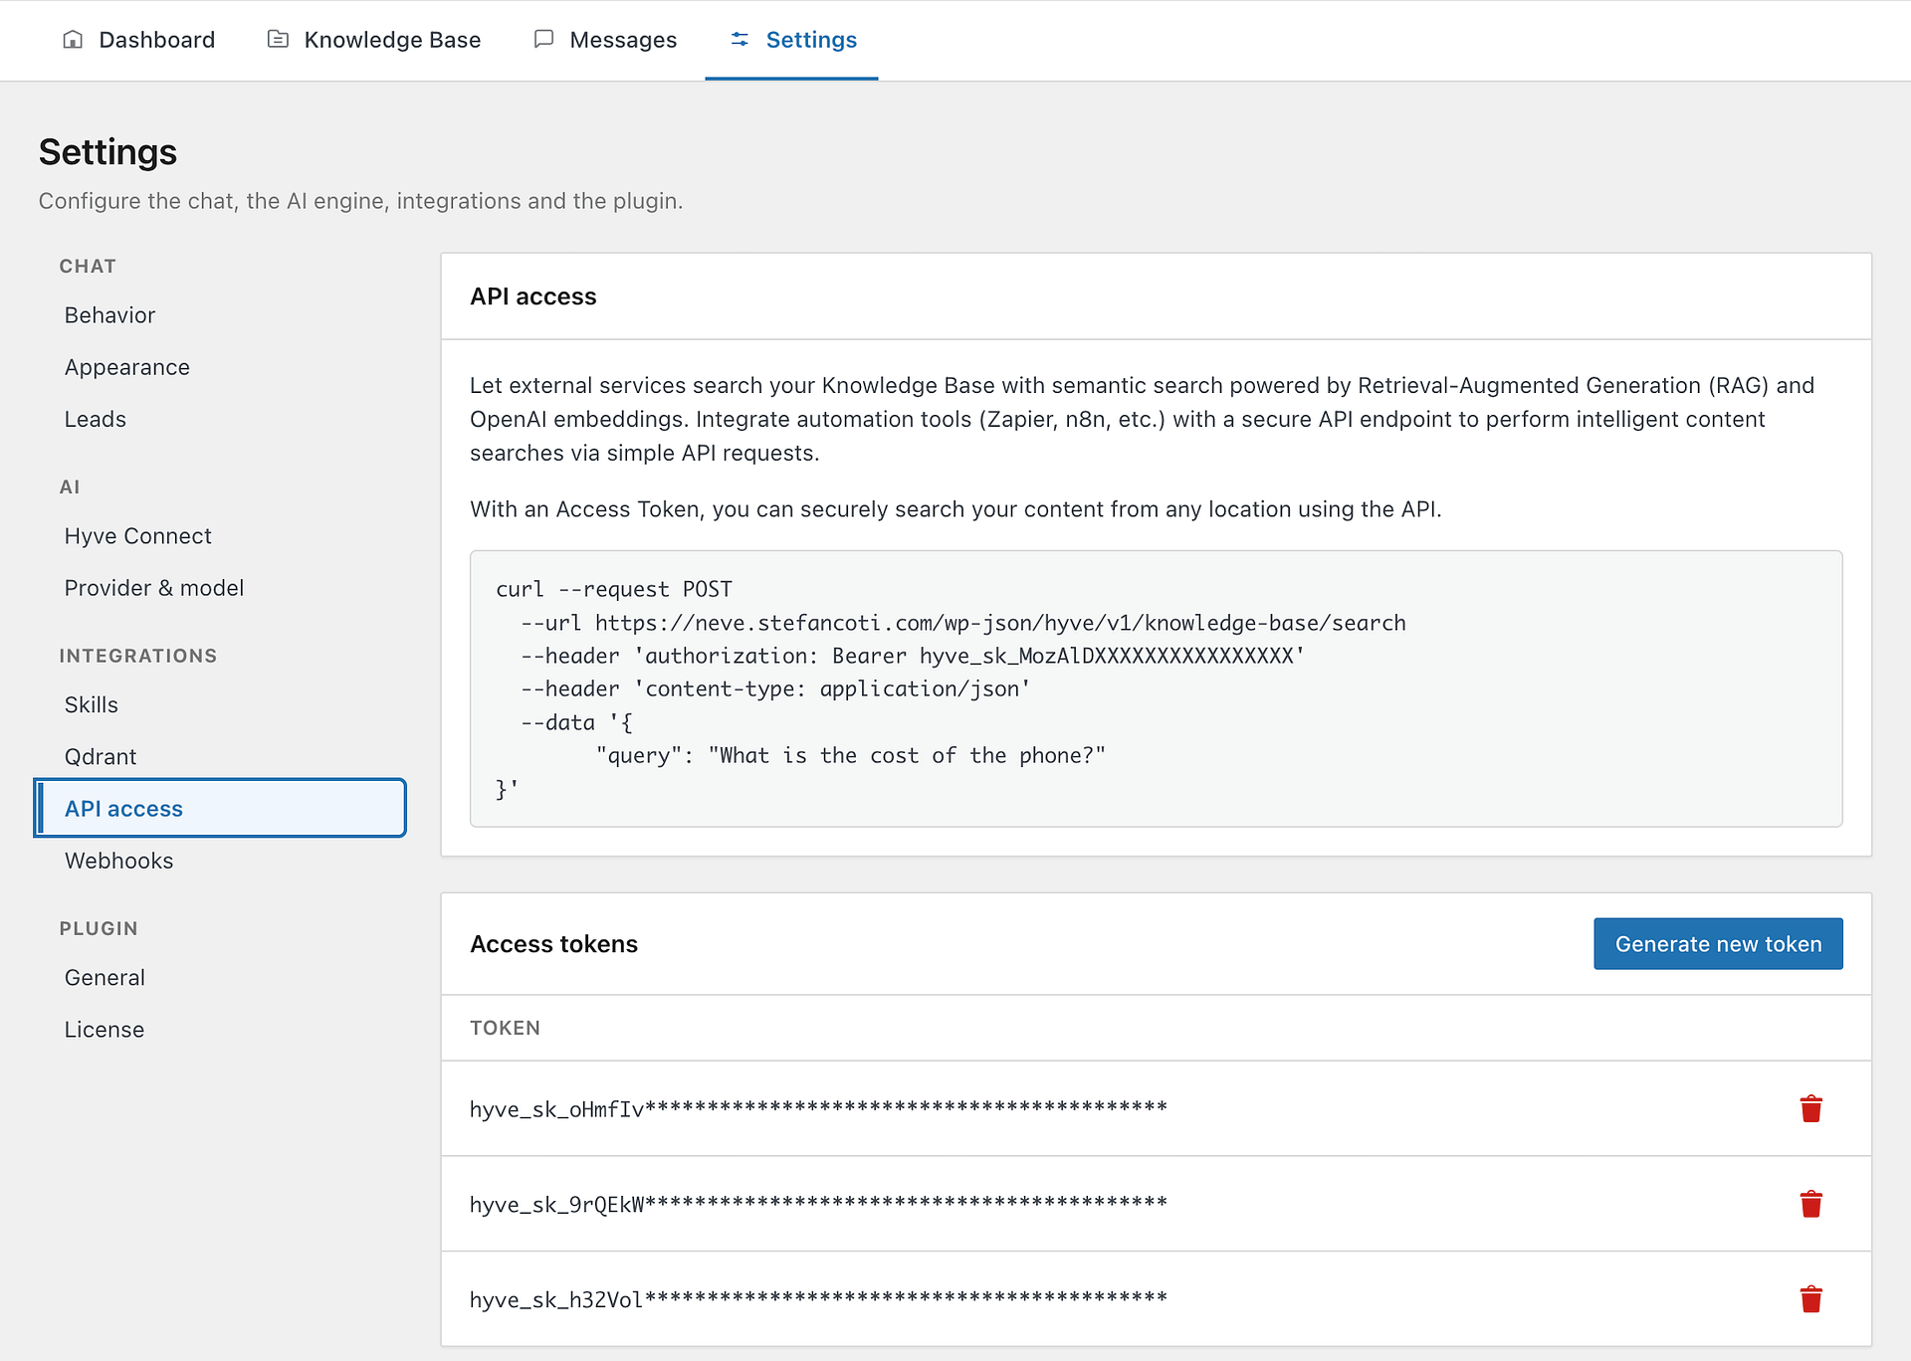
Task: Click the AI section label
Action: coord(70,486)
